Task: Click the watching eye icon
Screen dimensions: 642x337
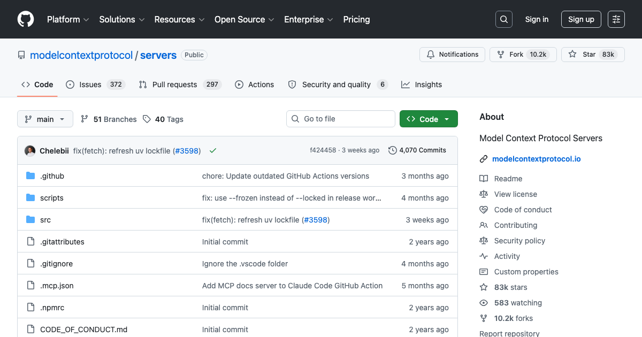Action: click(484, 303)
